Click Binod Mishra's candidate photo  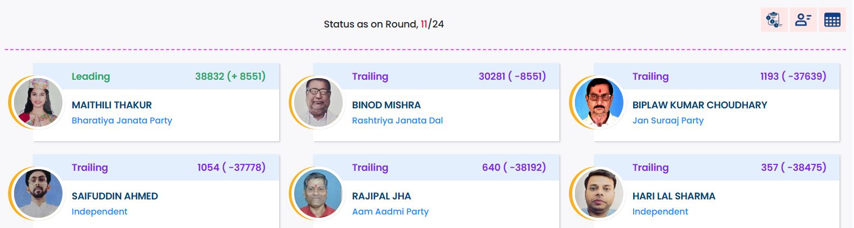coord(318,102)
